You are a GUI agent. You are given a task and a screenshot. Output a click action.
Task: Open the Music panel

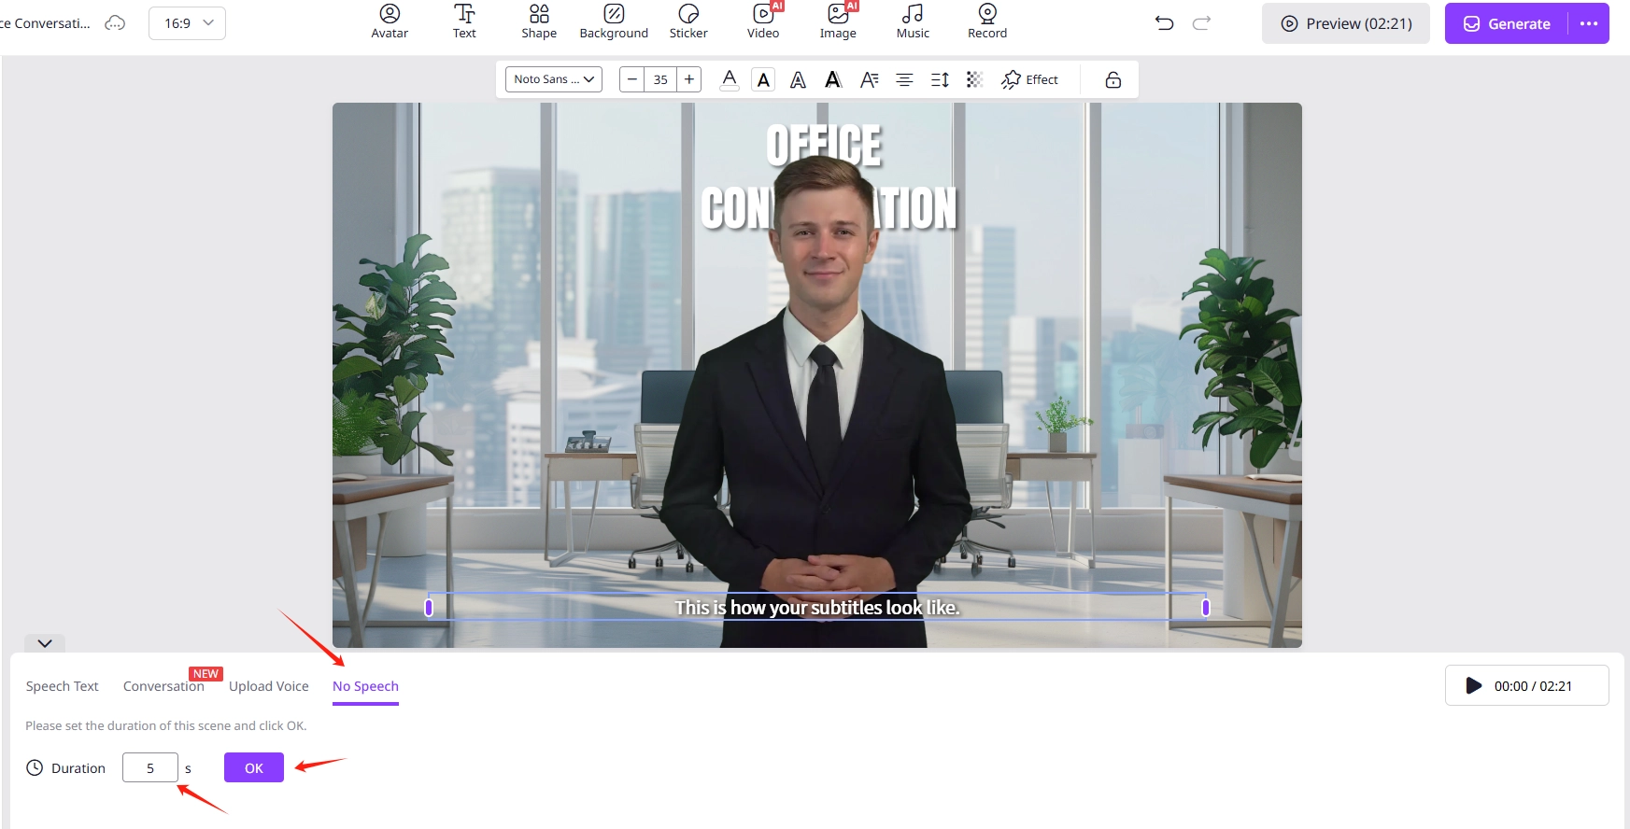click(x=913, y=21)
